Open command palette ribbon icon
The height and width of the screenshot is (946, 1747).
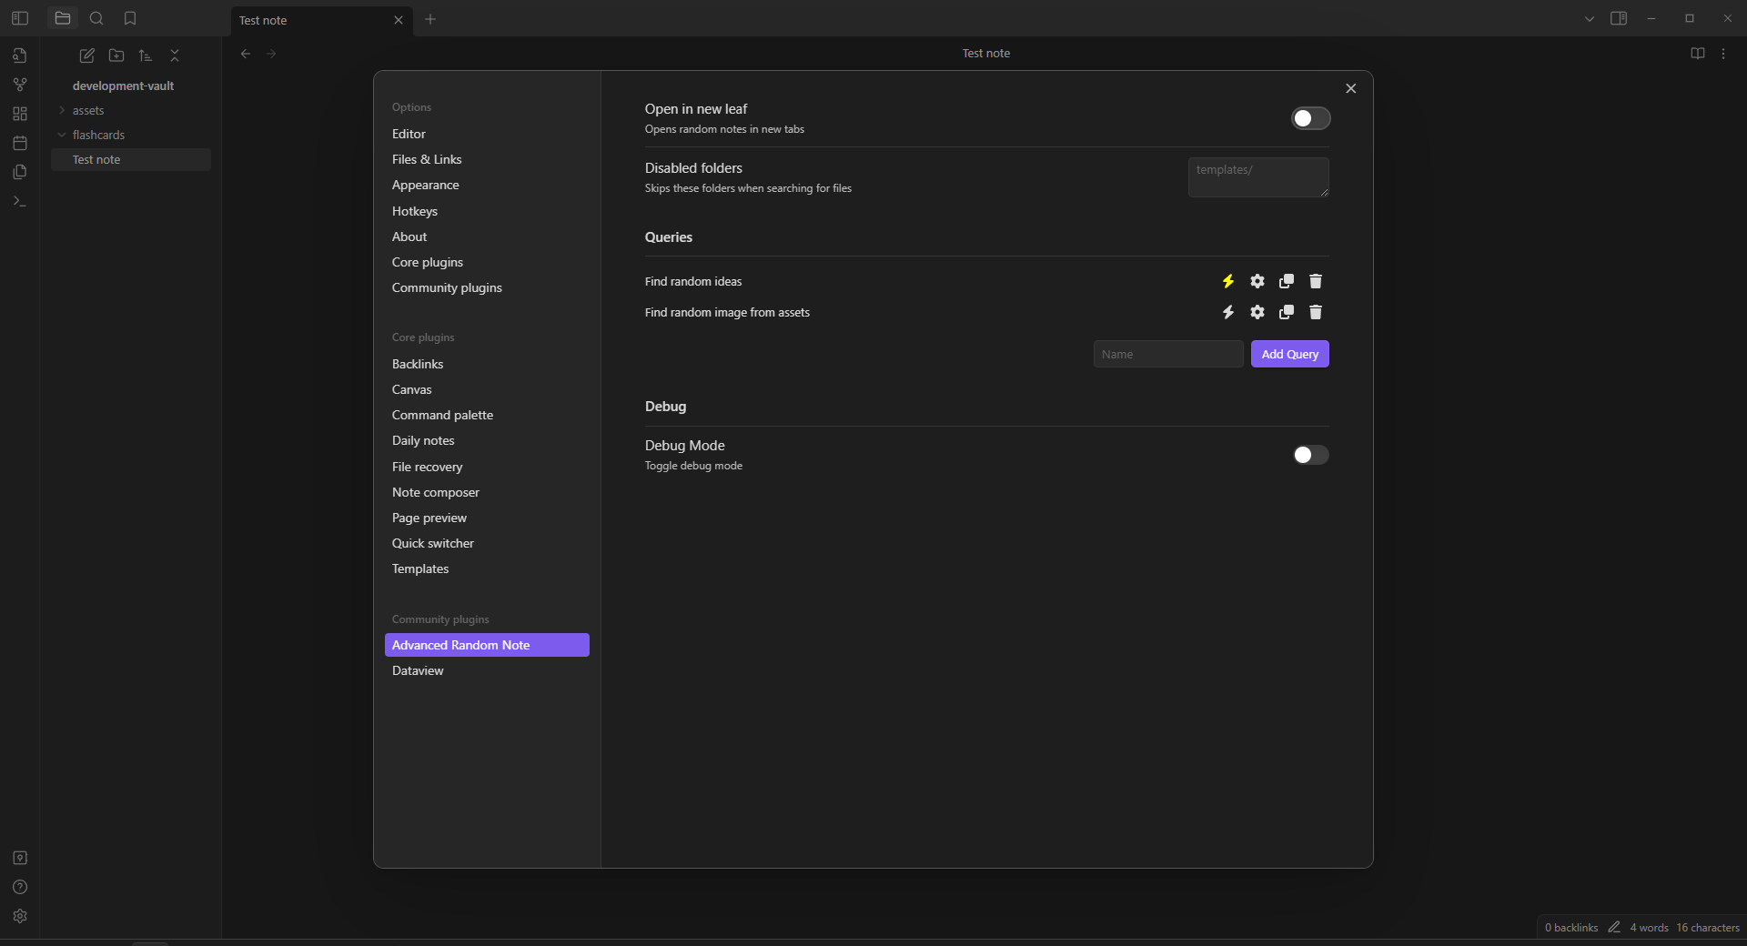20,201
